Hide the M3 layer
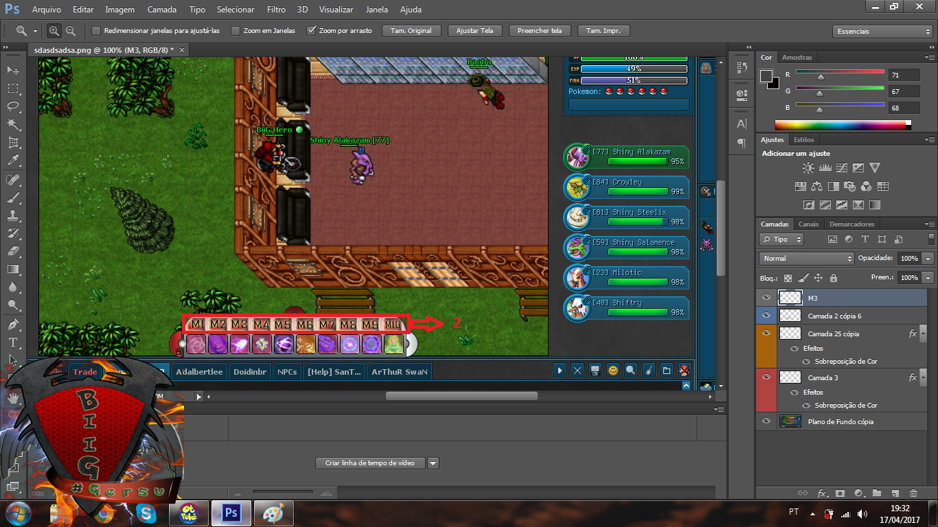 pos(766,298)
